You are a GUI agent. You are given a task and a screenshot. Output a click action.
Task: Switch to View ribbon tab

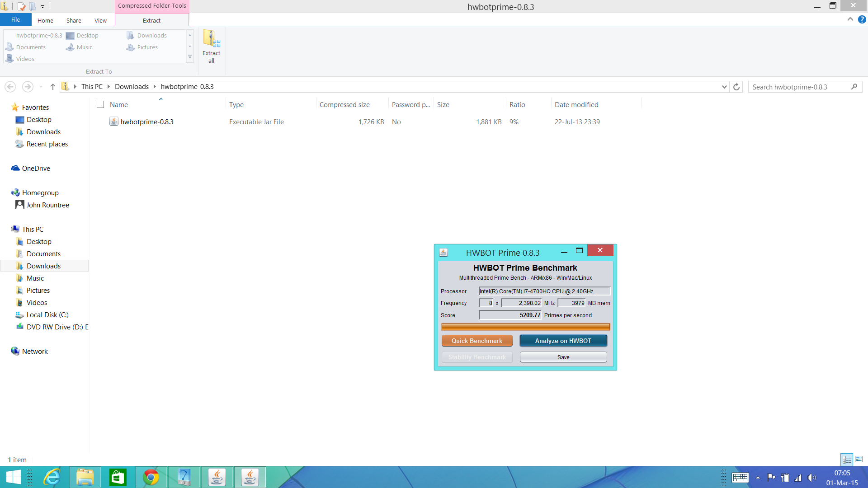pyautogui.click(x=100, y=20)
